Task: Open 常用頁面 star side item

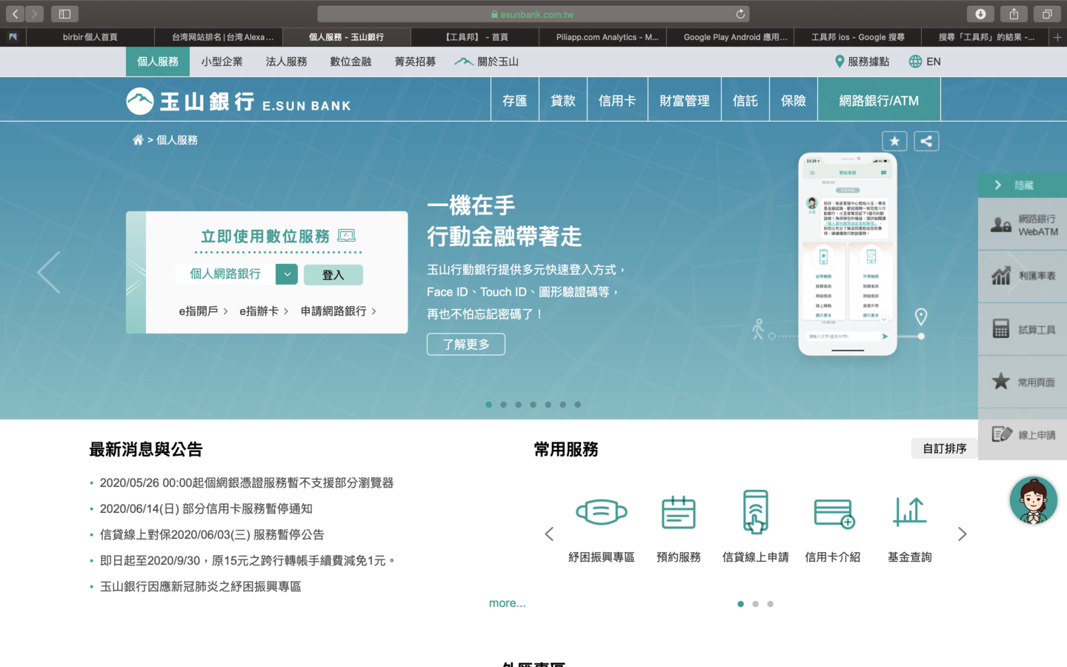Action: pos(1023,382)
